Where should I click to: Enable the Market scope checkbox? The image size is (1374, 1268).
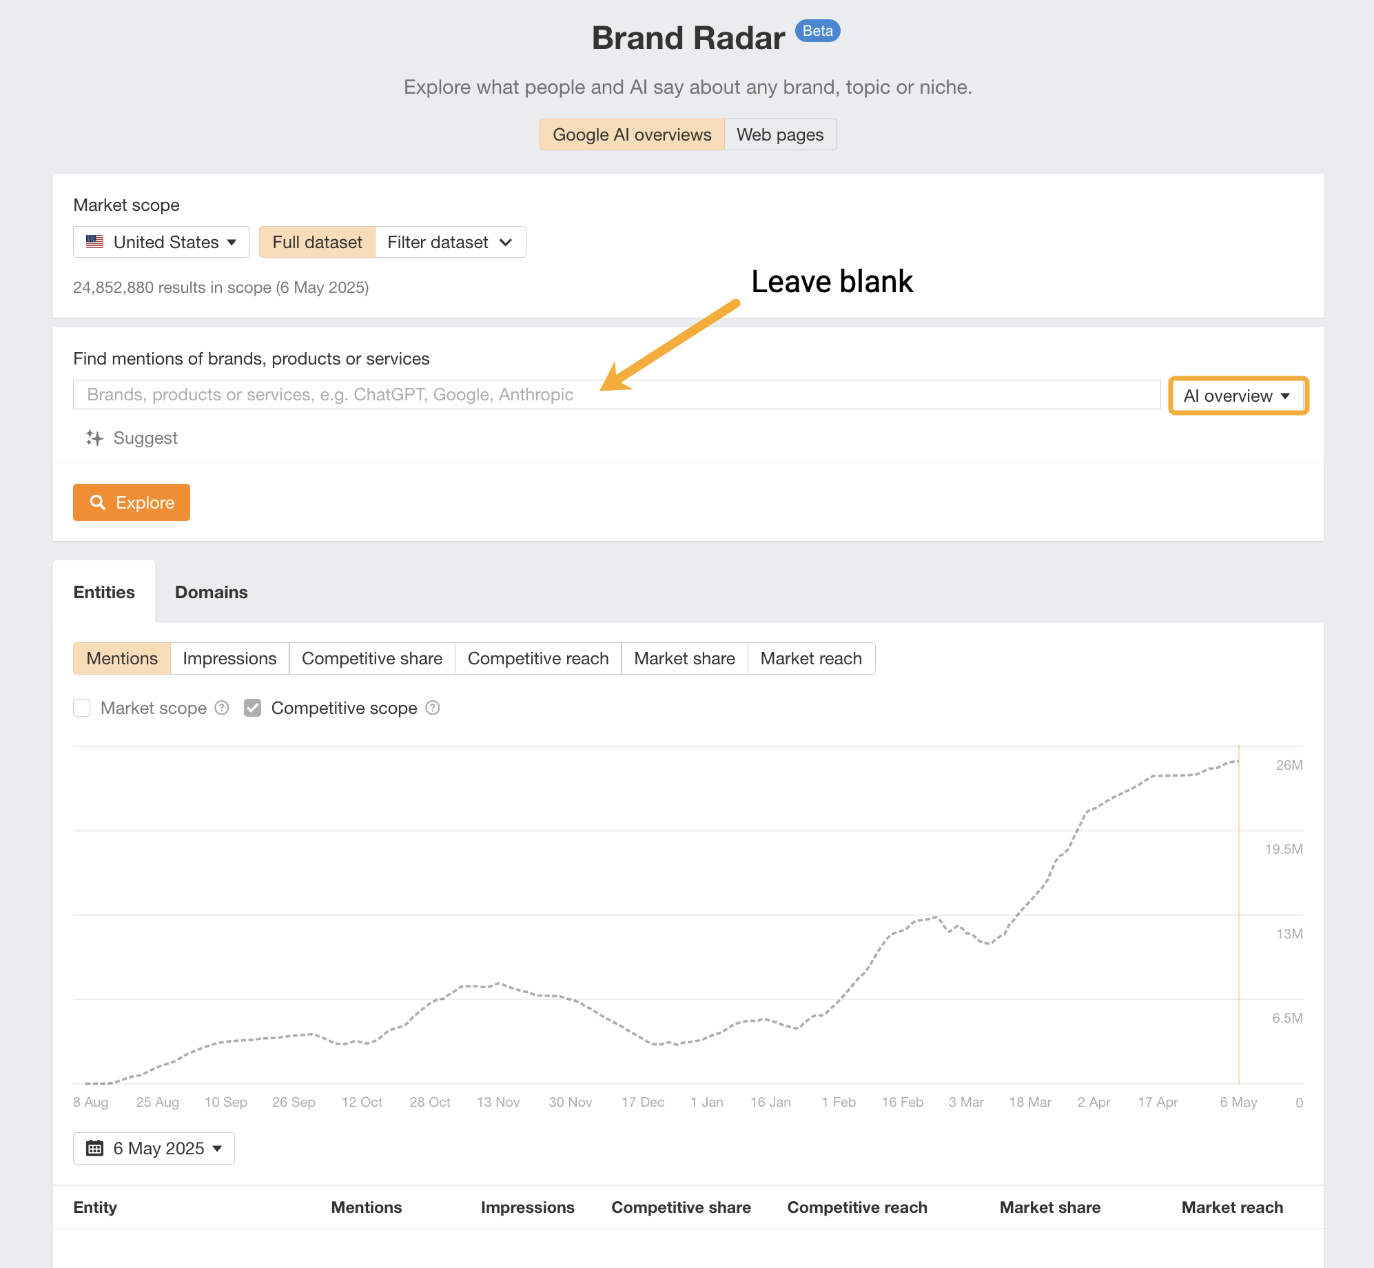coord(82,708)
